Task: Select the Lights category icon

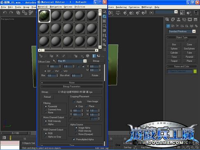Action: click(x=177, y=26)
